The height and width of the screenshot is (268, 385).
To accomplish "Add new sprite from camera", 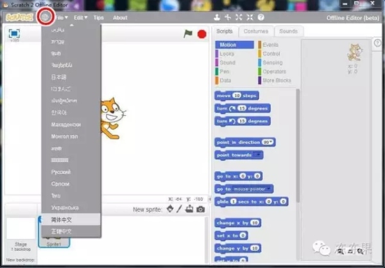I will [200, 209].
